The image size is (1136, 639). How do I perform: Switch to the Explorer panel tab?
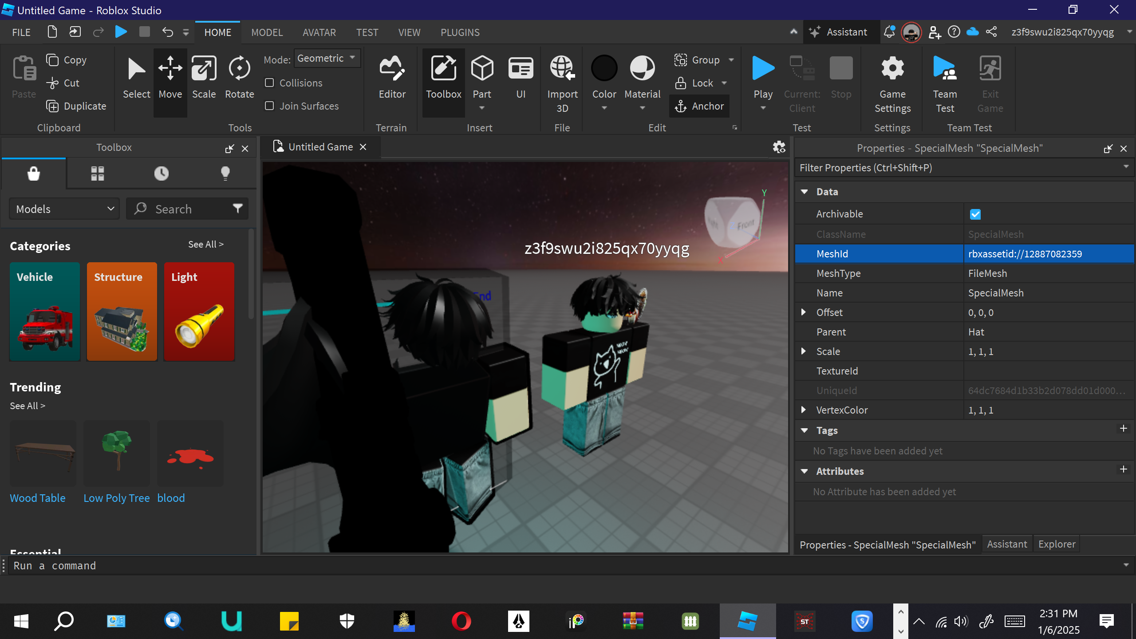tap(1057, 544)
